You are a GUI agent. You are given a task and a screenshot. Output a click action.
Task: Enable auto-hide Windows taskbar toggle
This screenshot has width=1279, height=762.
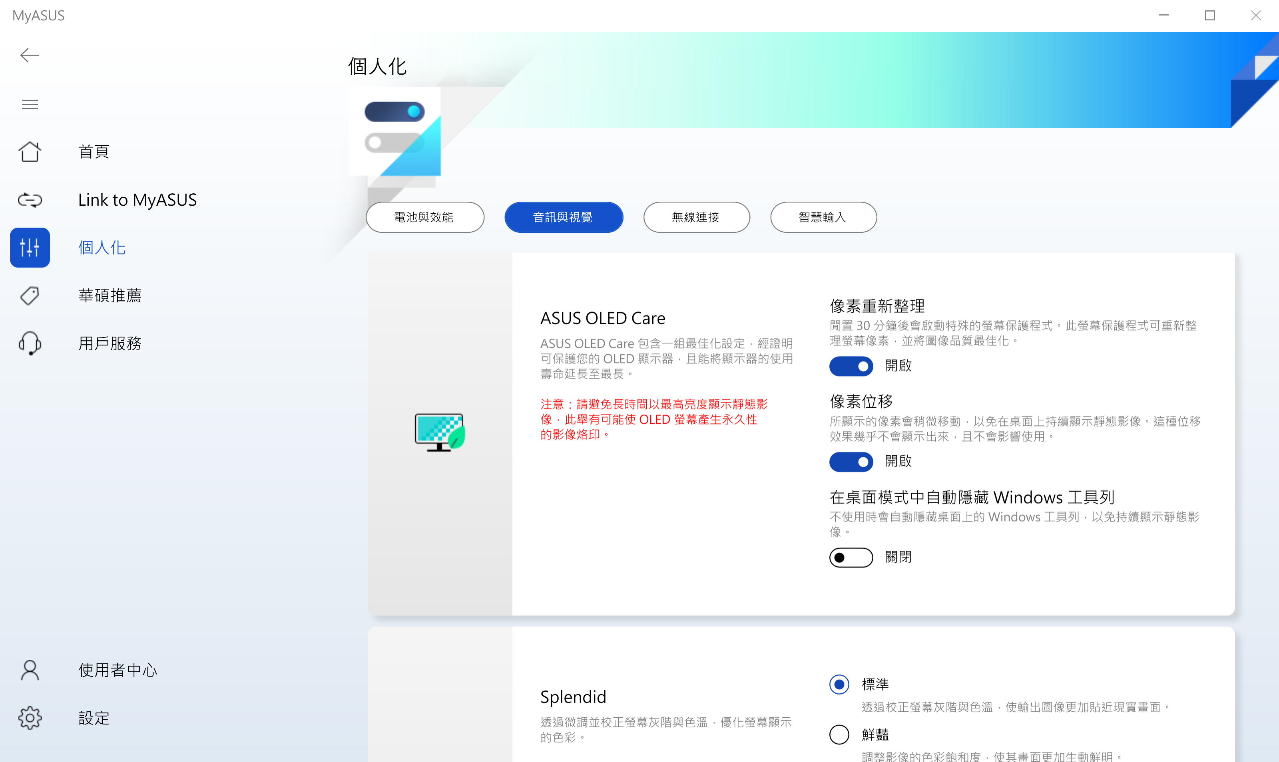click(x=851, y=558)
